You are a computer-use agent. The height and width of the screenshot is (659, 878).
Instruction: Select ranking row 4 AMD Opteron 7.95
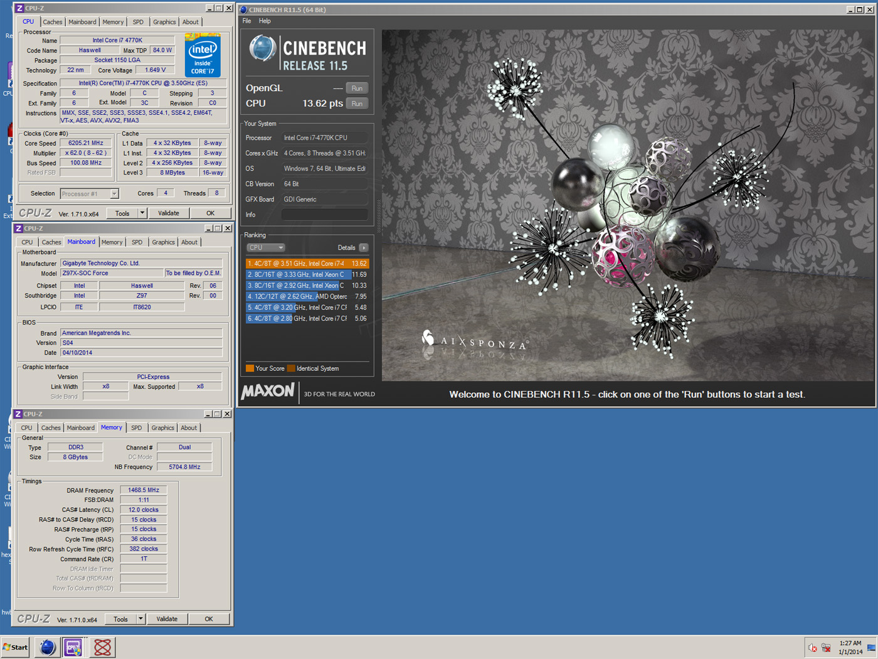point(307,297)
